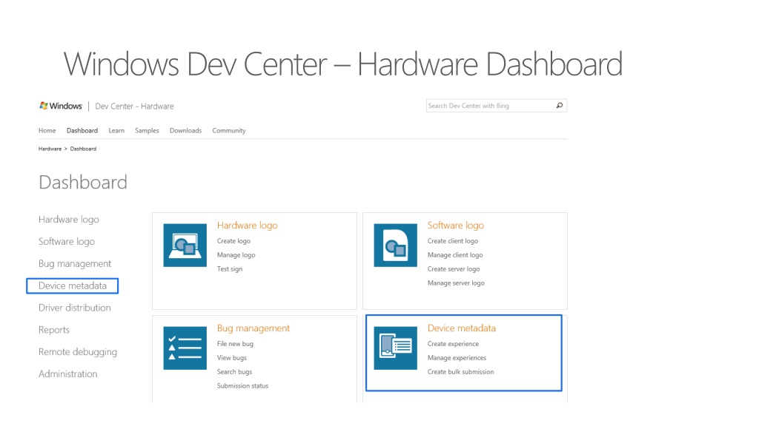Image resolution: width=759 pixels, height=426 pixels.
Task: Click Create bulk submission link
Action: click(461, 371)
